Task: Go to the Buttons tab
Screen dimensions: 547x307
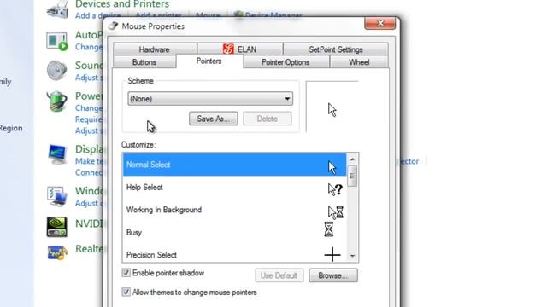Action: 144,62
